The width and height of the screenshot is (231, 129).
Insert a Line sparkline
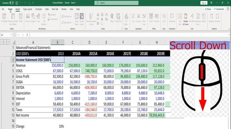coord(133,18)
